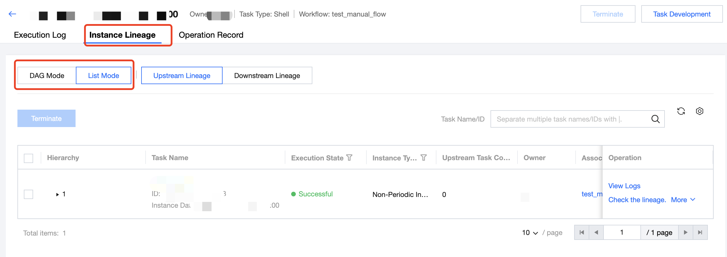Check the row 1 instance checkbox
This screenshot has height=257, width=727.
pos(28,194)
